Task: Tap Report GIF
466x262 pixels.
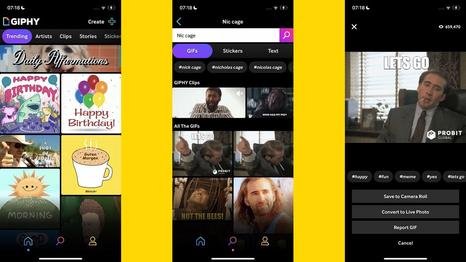Action: (x=405, y=227)
